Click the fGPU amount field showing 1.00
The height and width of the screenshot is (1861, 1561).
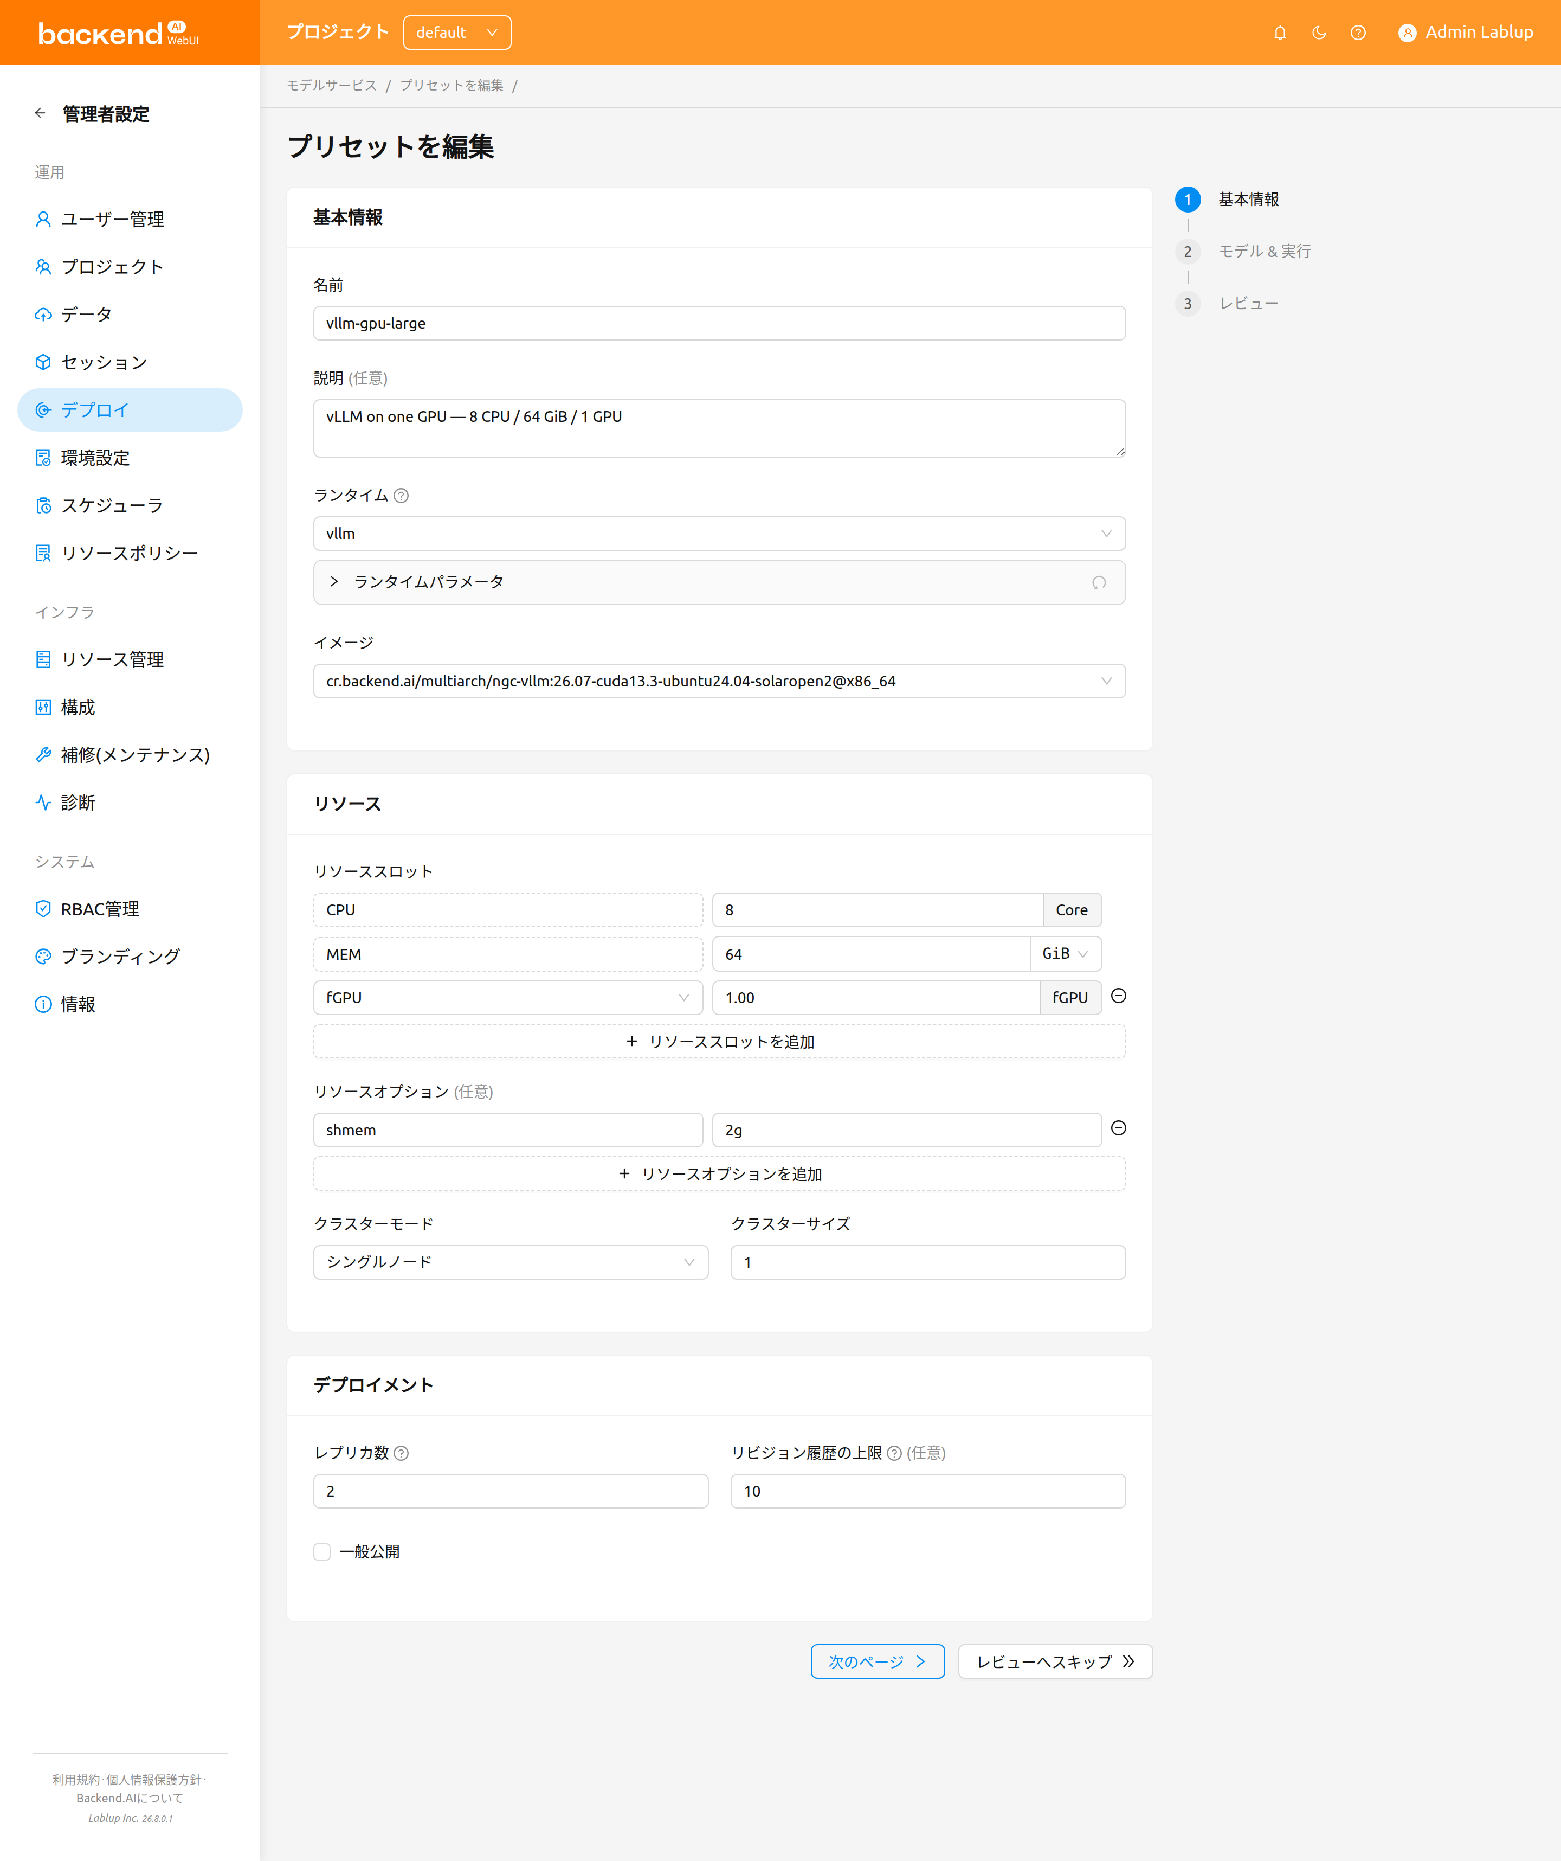tap(875, 998)
